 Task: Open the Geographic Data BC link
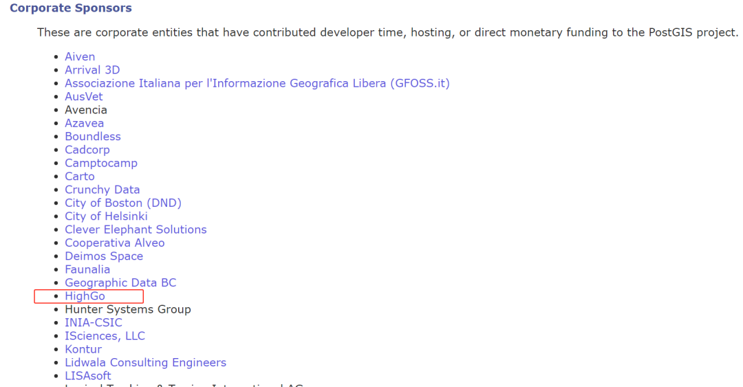click(120, 283)
